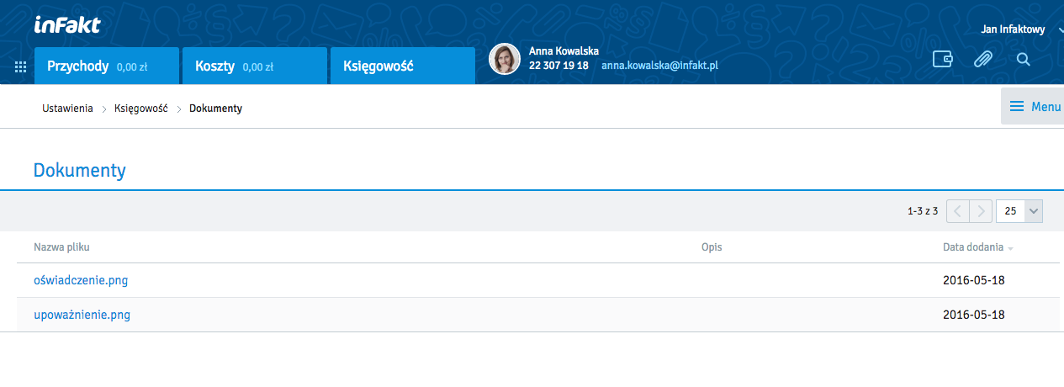Click phone number 22 307 19 18

(558, 65)
